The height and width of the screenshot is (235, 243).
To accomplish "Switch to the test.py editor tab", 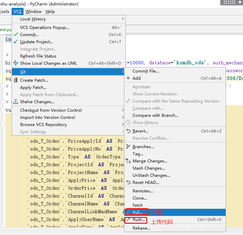I will click(x=5, y=29).
